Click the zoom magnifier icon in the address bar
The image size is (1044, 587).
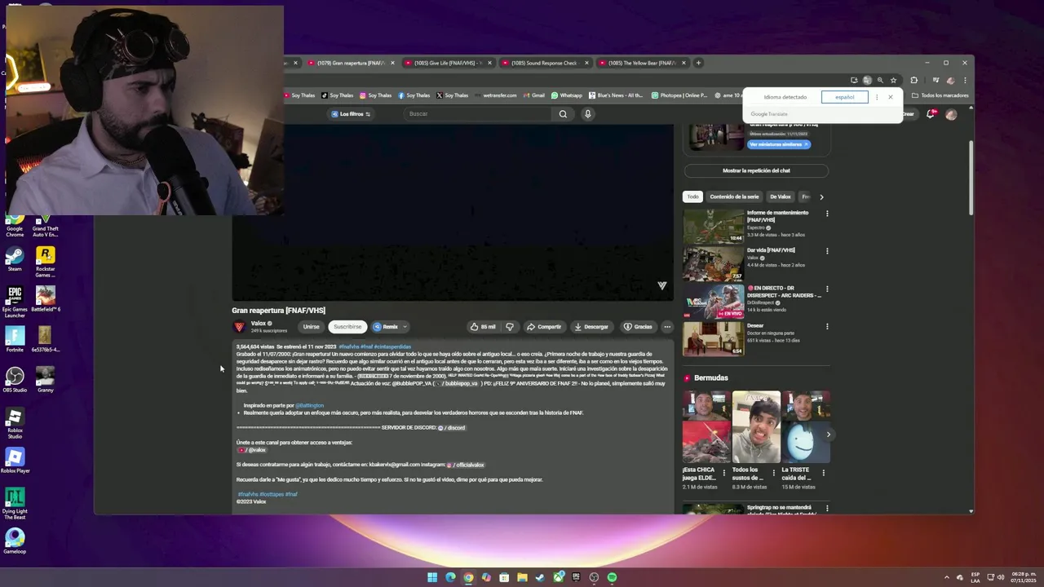[x=880, y=80]
